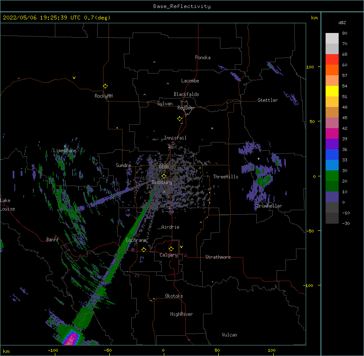Click the km unit label at bottom left
This screenshot has width=364, height=356.
click(x=6, y=351)
